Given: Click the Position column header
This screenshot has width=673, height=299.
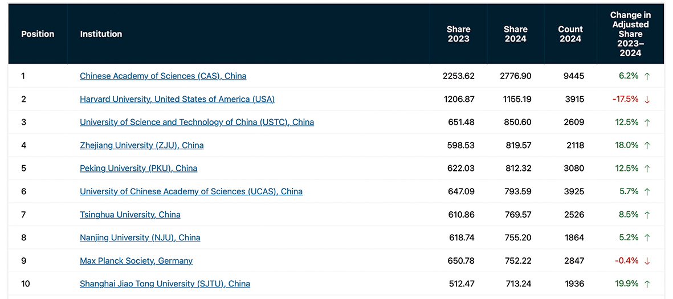Looking at the screenshot, I should pos(38,34).
